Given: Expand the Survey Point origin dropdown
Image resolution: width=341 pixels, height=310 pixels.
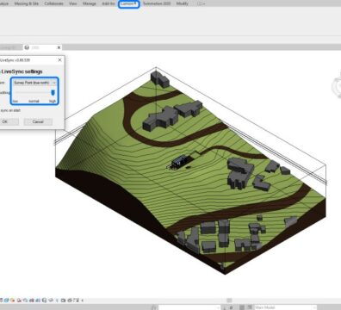Looking at the screenshot, I should point(35,83).
